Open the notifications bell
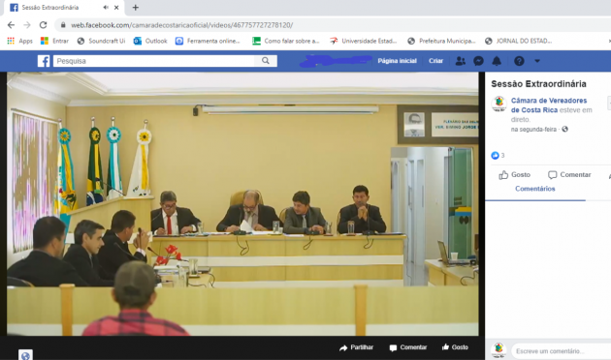Screen dimensions: 611x360 click(497, 61)
